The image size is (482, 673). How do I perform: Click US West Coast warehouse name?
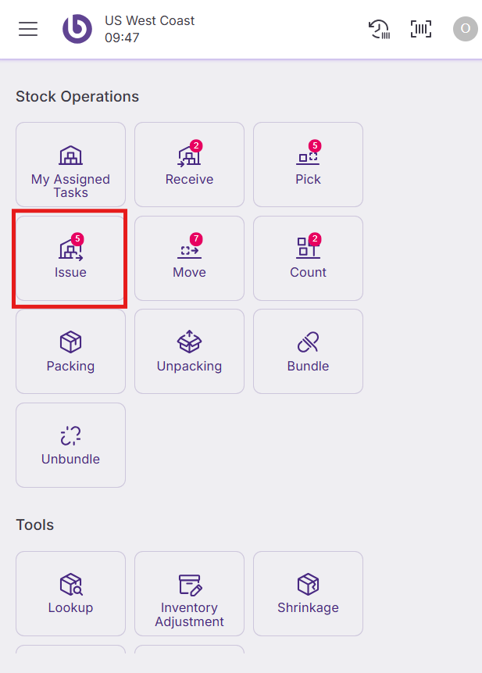coord(150,20)
